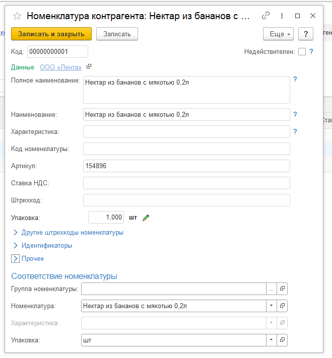
Task: Click the ellipsis button of Группа номенклатуры
Action: 271,289
